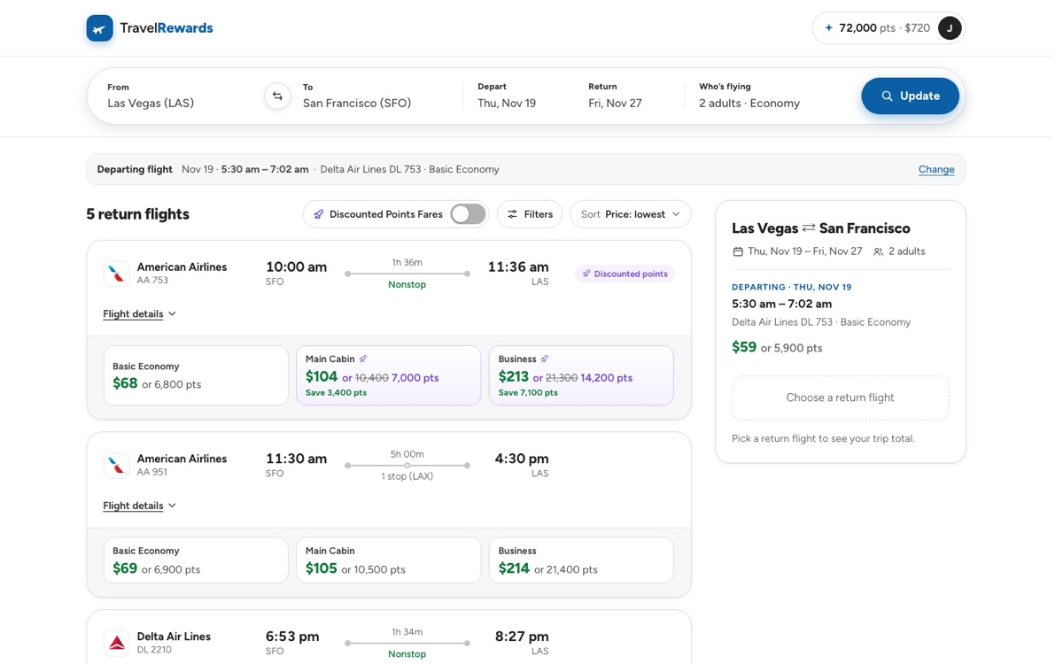Click the Discounted points badge on AA 753
Viewport: 1063px width, 664px height.
coord(625,274)
